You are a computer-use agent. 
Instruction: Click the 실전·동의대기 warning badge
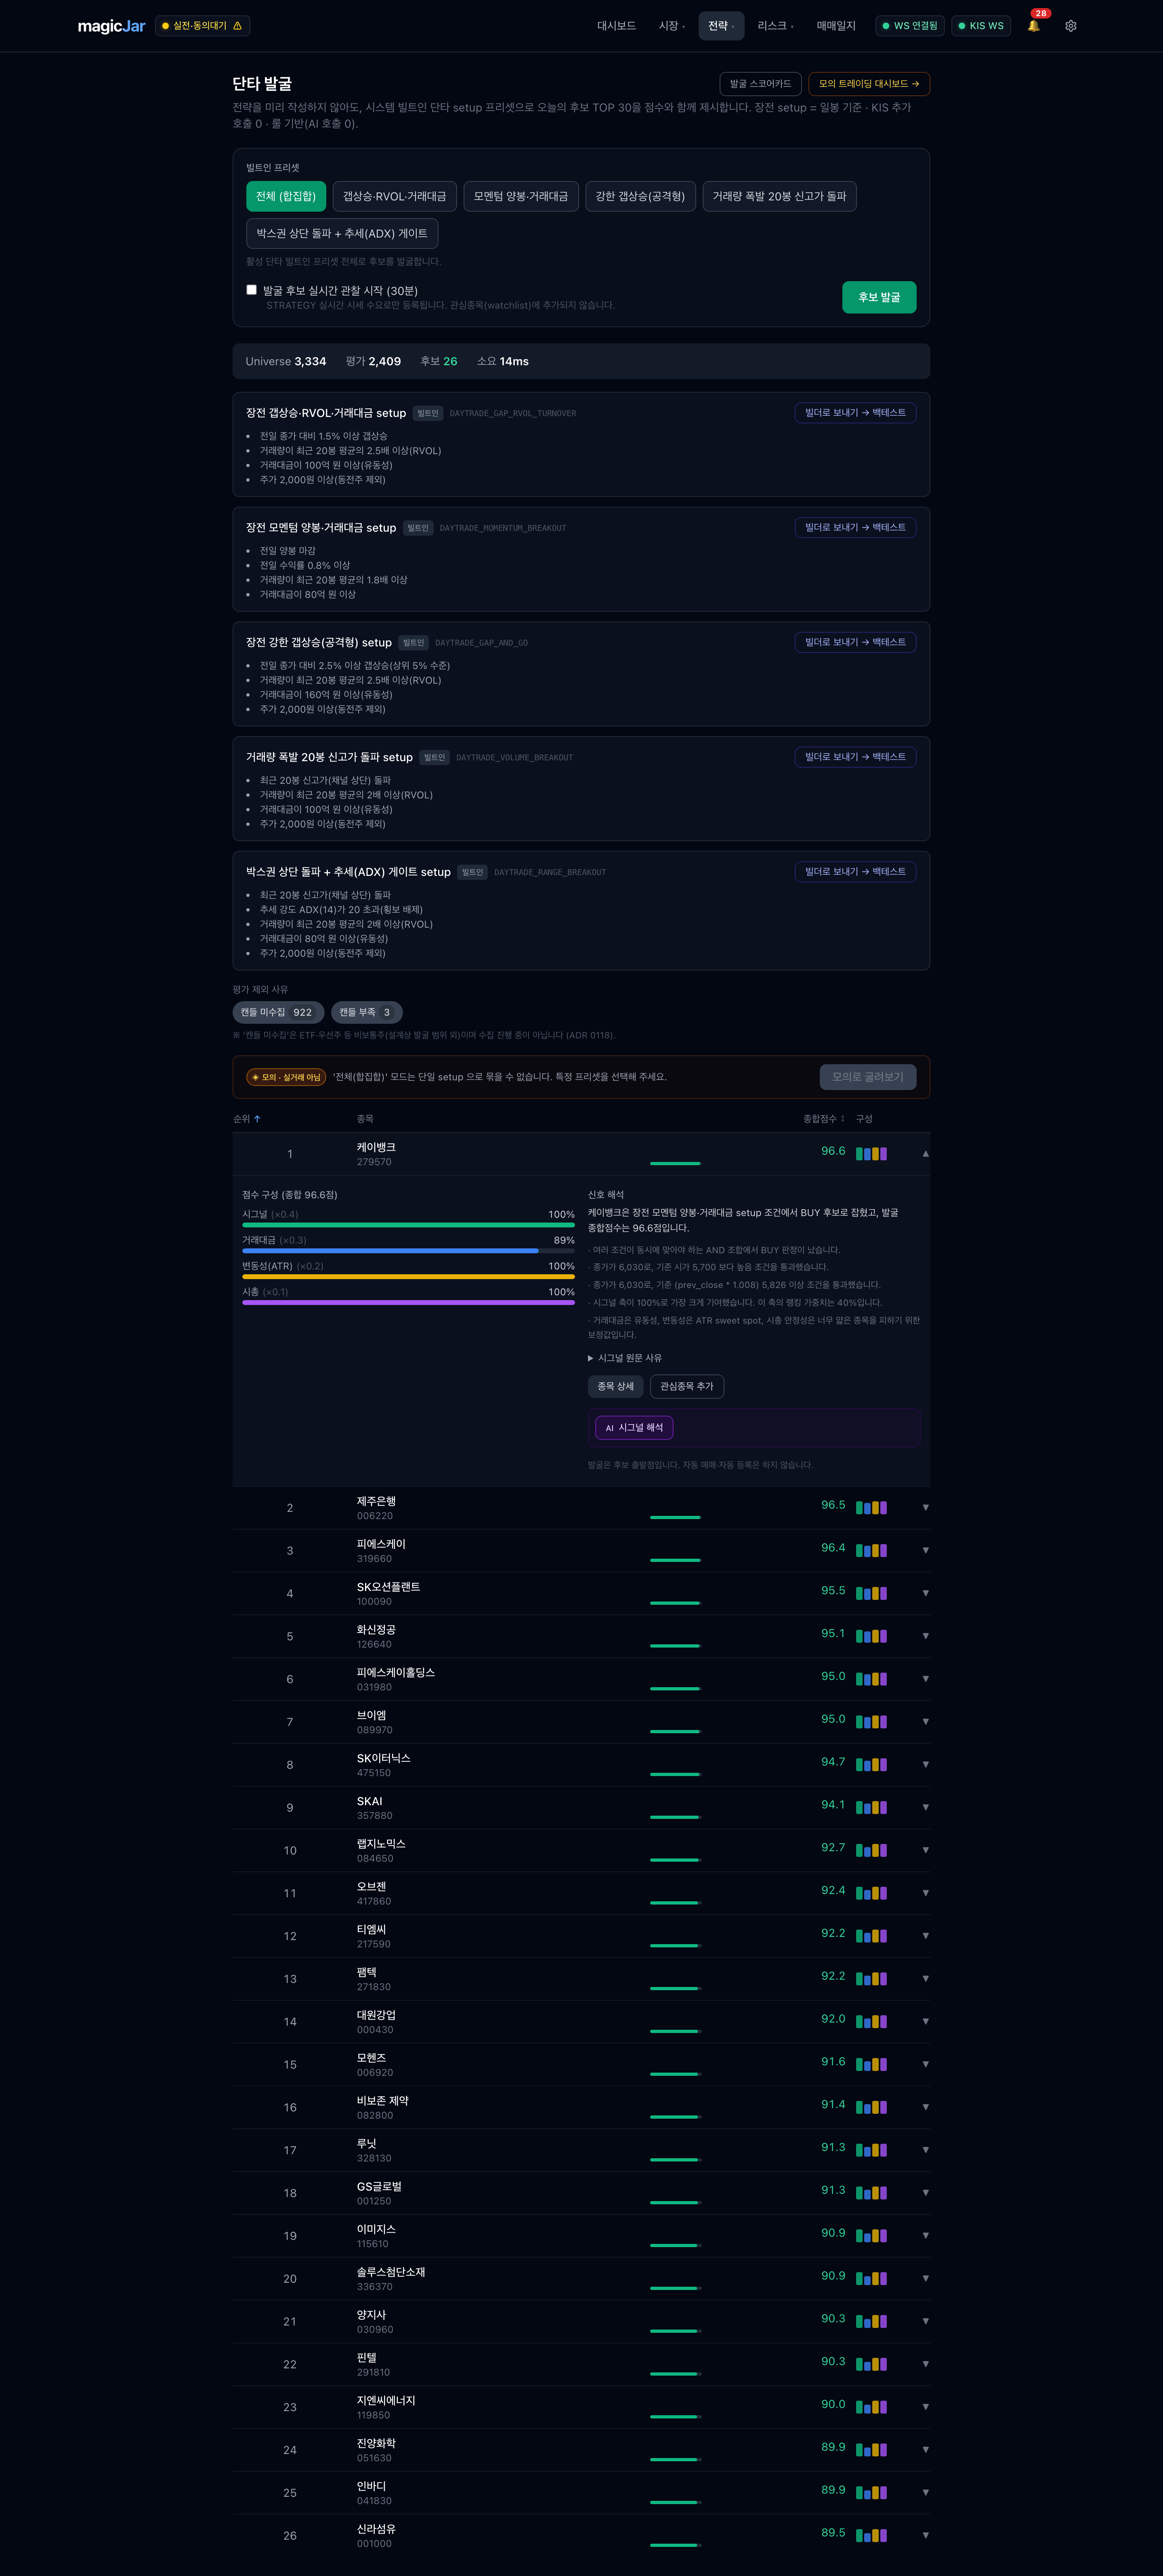point(202,26)
